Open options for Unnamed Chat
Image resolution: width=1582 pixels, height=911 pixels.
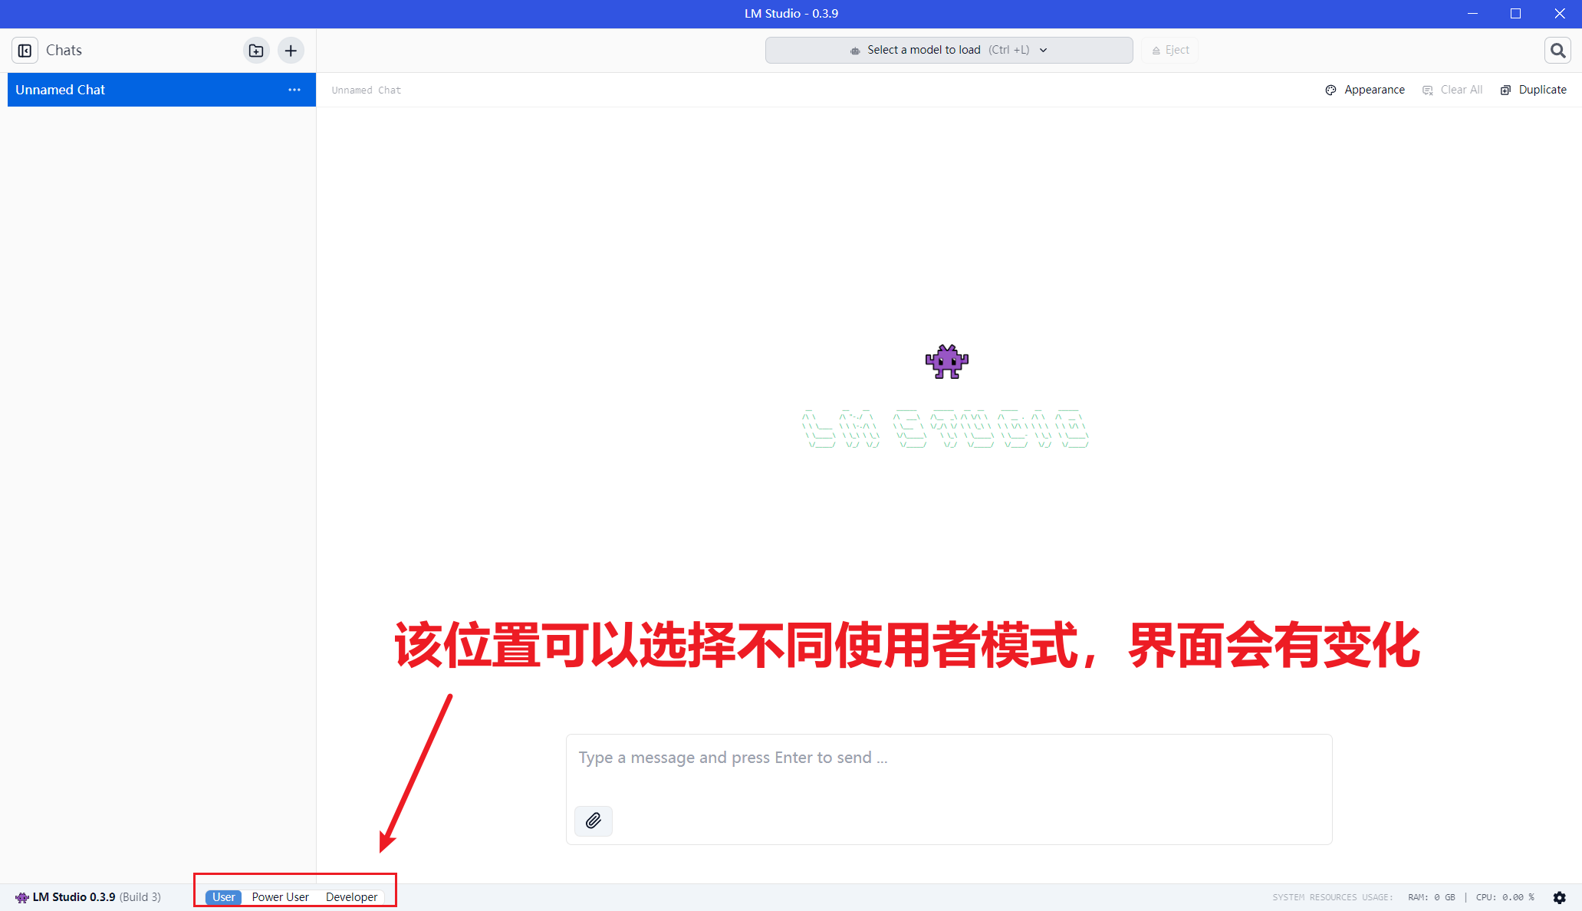coord(294,90)
